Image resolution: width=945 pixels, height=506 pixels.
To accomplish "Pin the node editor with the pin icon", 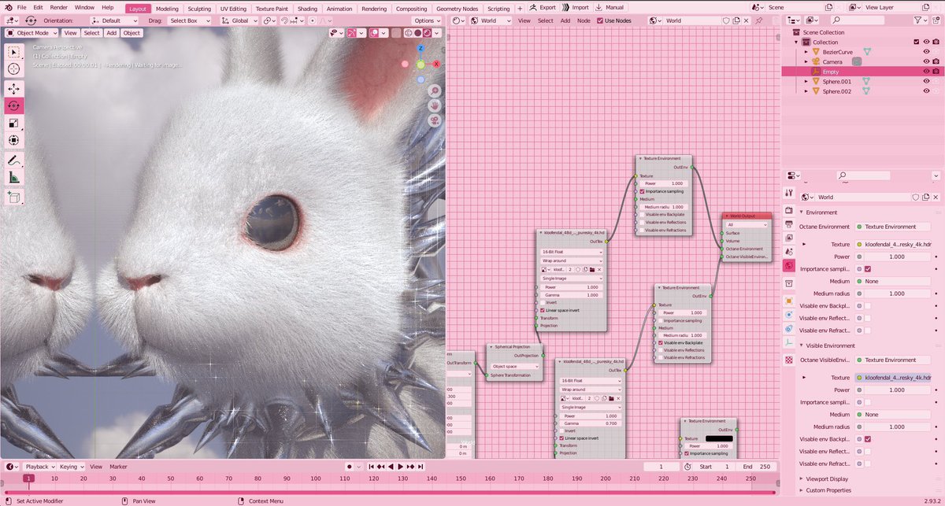I will click(758, 20).
